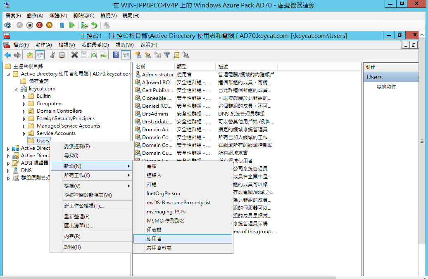Viewport: 428px width, 279px height.
Task: Click the scroll up arrow at right edge
Action: 422,35
